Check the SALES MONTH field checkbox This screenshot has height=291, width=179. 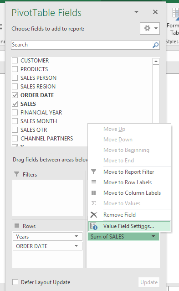15,121
